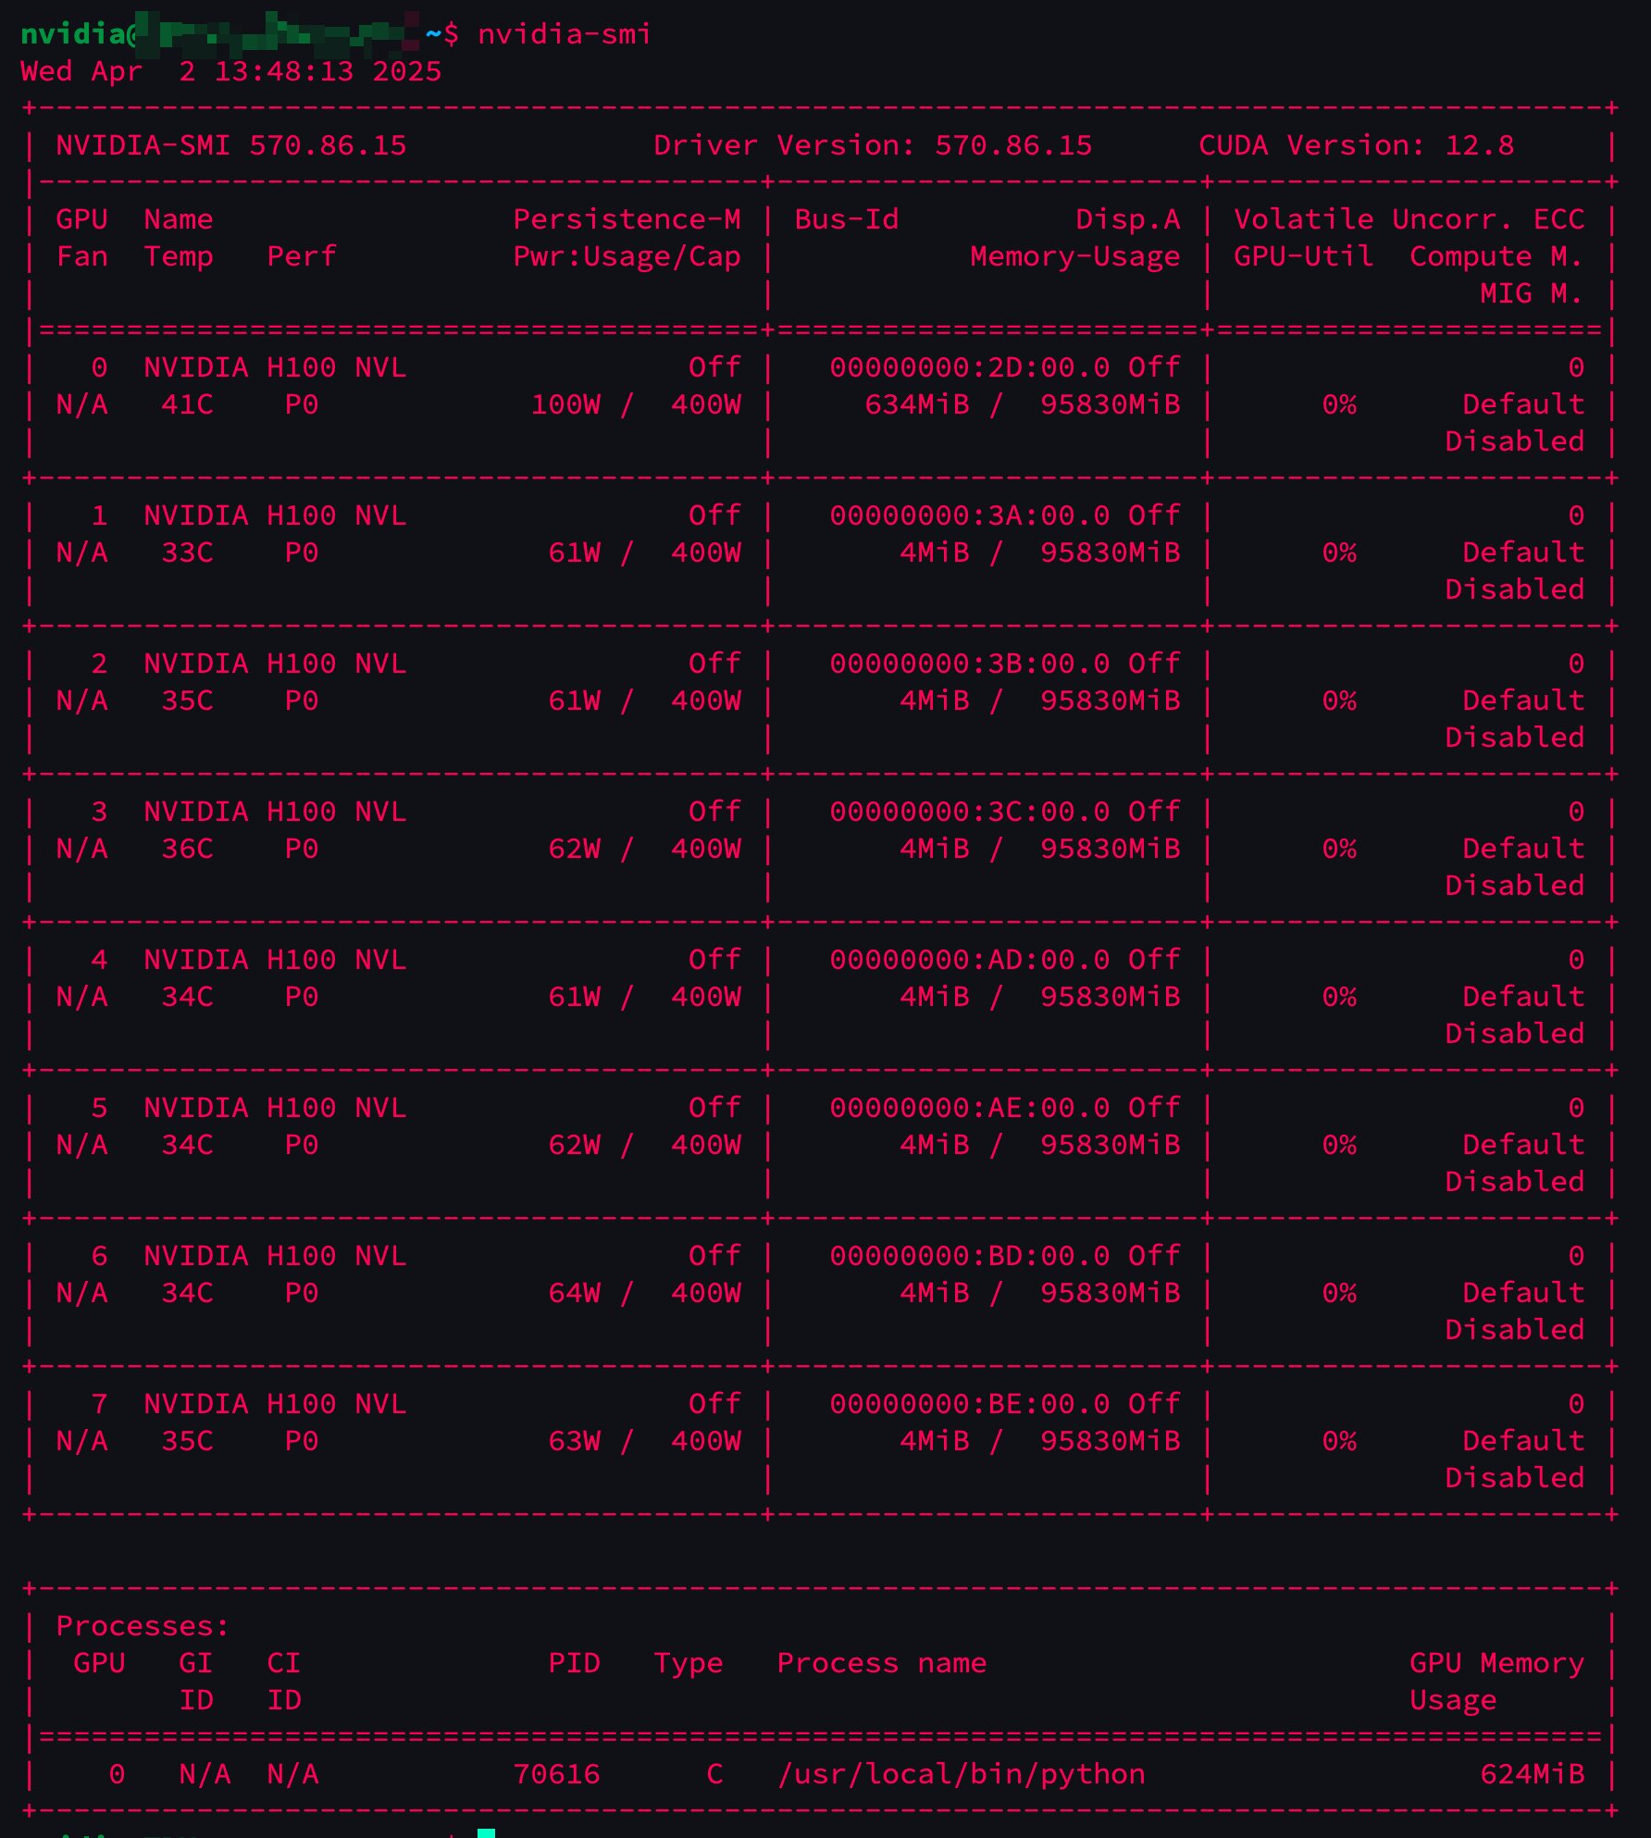Click bus id 00000000:3C:00.0

point(970,812)
